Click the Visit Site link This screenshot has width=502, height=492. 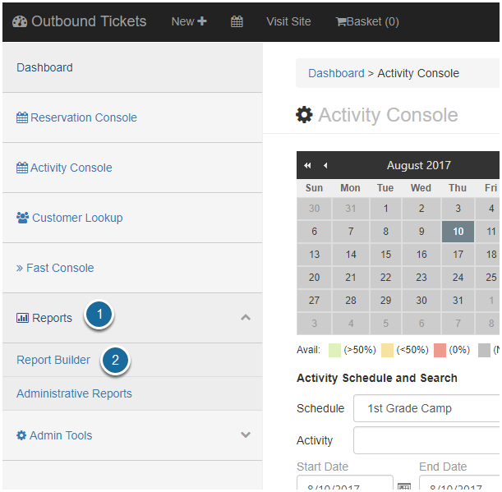tap(288, 21)
